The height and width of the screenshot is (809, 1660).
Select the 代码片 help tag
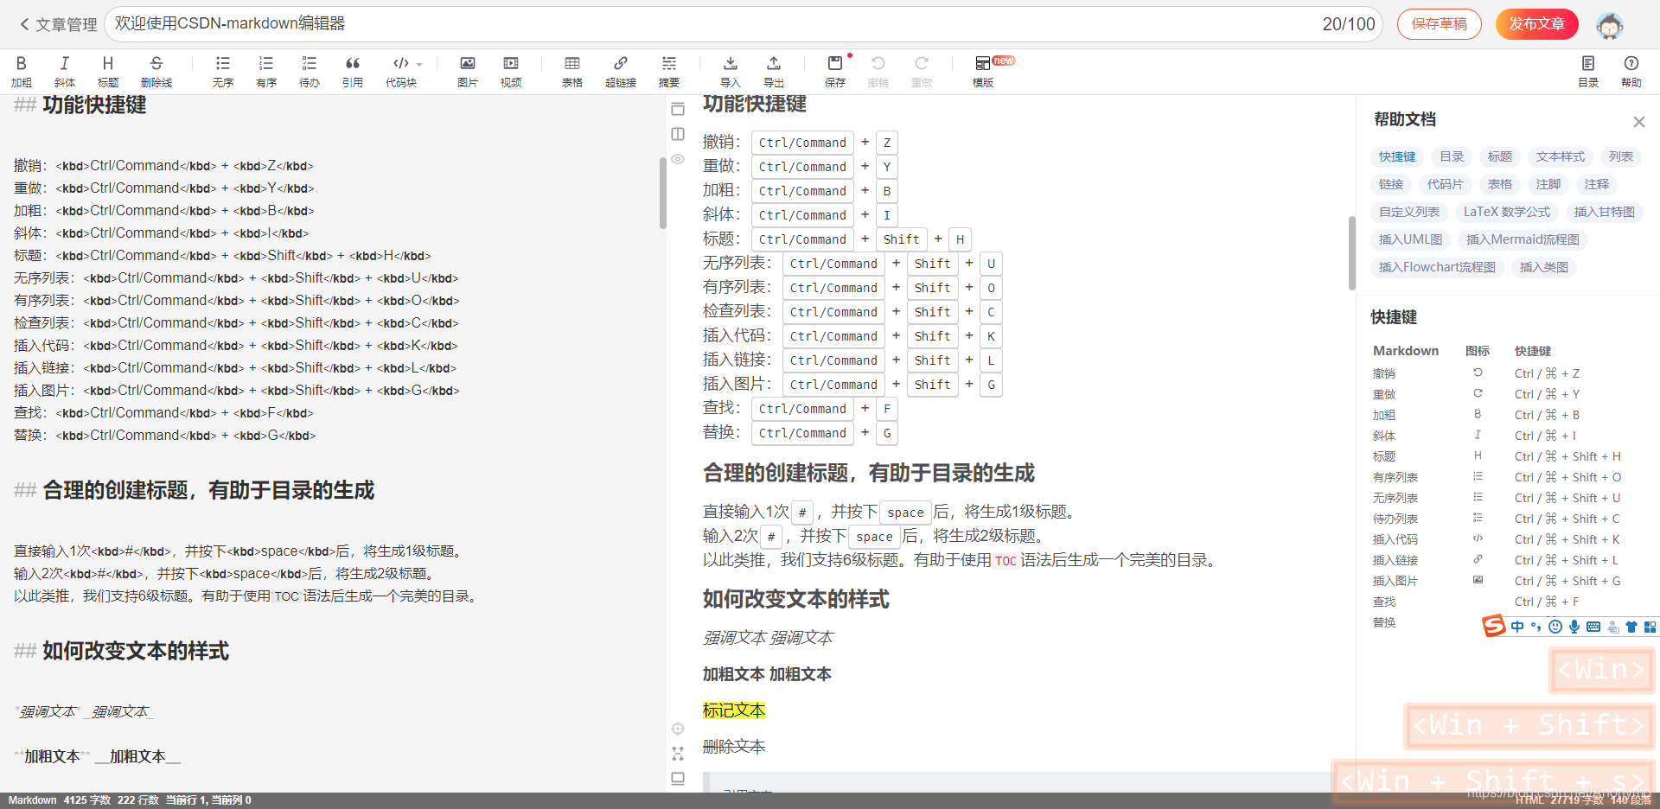pyautogui.click(x=1446, y=184)
